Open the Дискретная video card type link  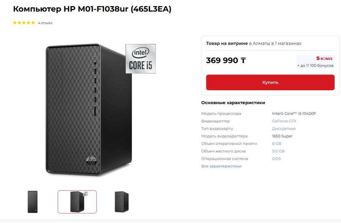click(x=284, y=129)
